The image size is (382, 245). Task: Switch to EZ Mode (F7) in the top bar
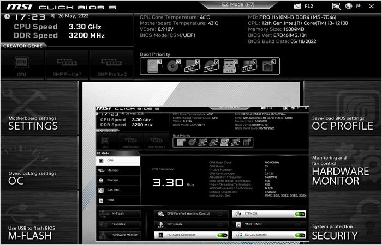(x=238, y=4)
